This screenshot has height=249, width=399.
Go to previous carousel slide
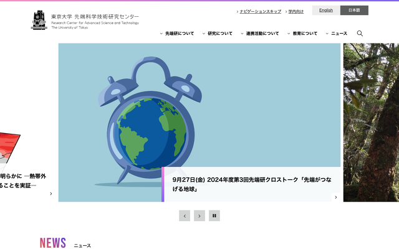pos(185,216)
